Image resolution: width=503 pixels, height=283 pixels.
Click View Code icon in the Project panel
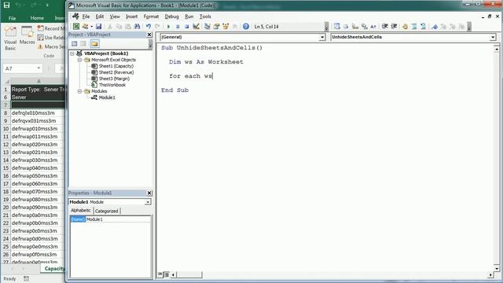click(x=75, y=44)
